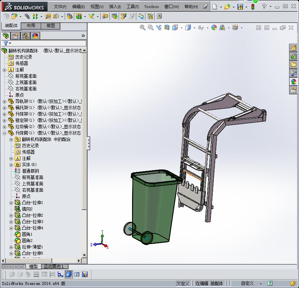Open the 视图(V) menu

pyautogui.click(x=97, y=7)
